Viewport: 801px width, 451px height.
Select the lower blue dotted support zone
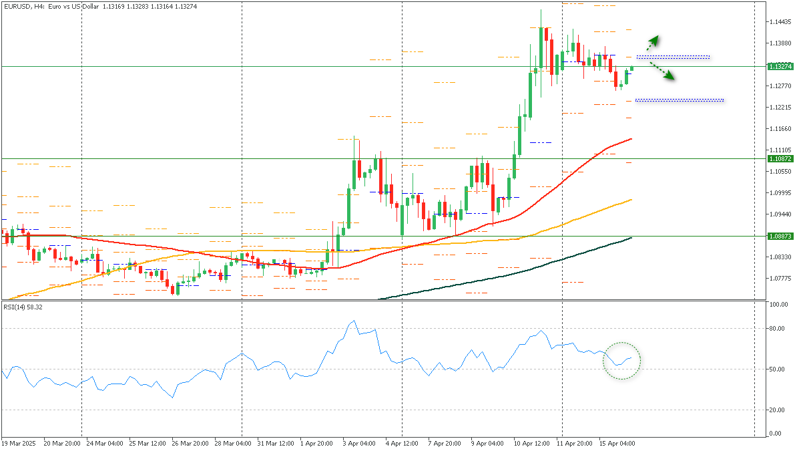pos(680,100)
